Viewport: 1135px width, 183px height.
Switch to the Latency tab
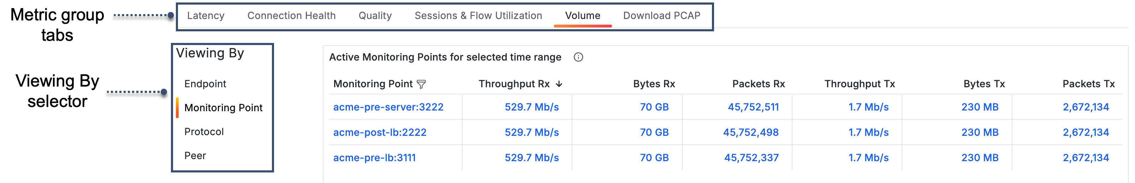point(206,16)
